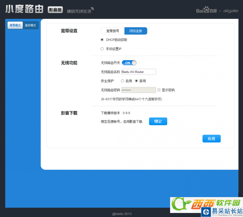Image resolution: width=243 pixels, height=217 pixels.
Task: Select the 网线连接 connection tab
Action: 136,31
